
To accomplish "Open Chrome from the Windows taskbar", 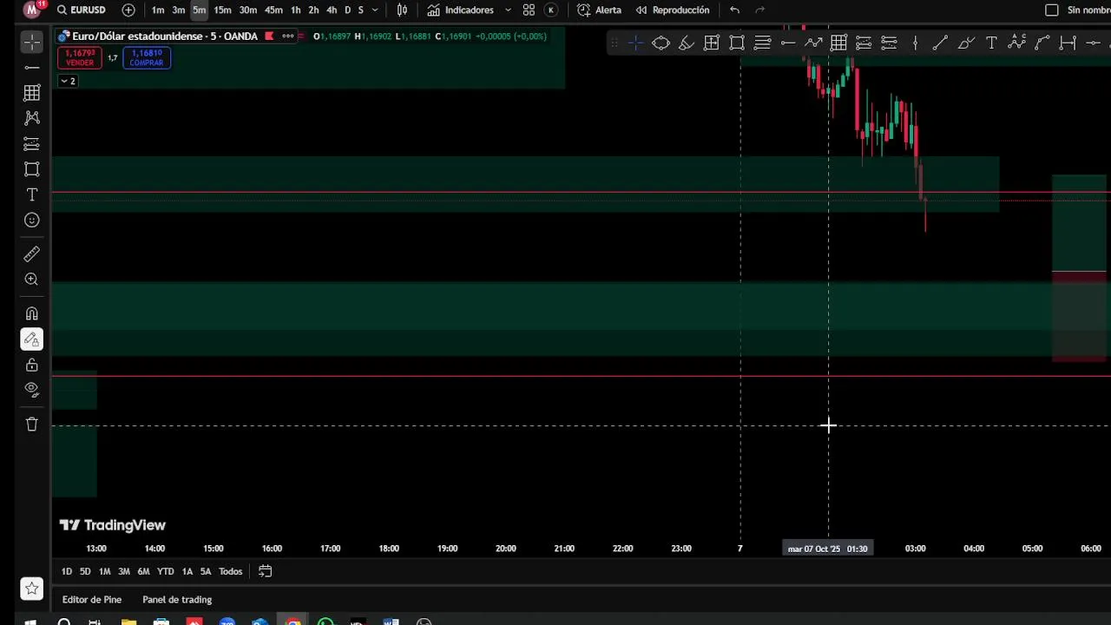I will pos(294,622).
